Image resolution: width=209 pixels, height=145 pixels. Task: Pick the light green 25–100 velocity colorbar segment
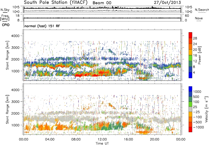click(x=190, y=104)
